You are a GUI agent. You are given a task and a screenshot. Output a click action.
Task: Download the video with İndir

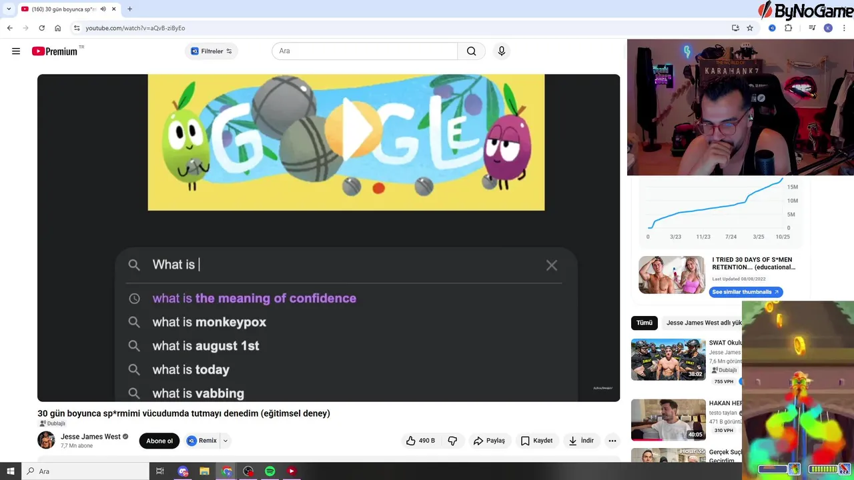[x=581, y=441]
